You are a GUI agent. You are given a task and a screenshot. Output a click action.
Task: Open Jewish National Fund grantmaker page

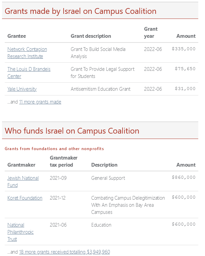tap(23, 181)
